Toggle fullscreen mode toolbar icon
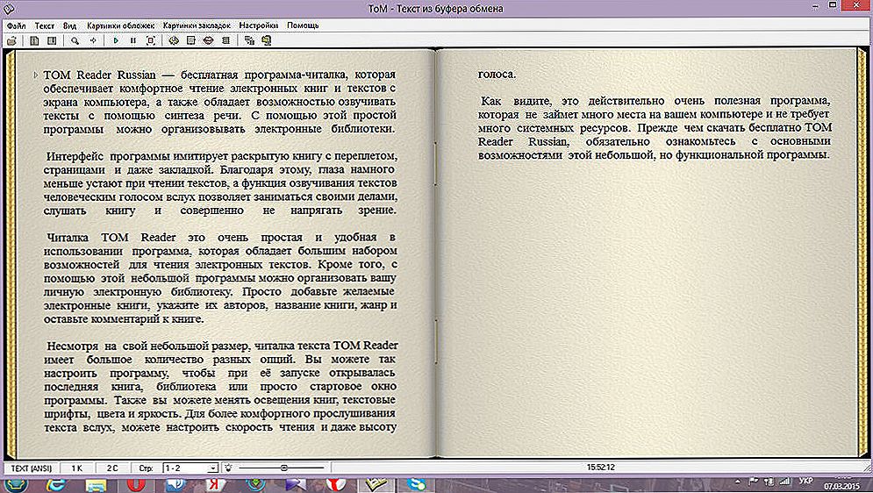The width and height of the screenshot is (873, 493). [x=150, y=40]
